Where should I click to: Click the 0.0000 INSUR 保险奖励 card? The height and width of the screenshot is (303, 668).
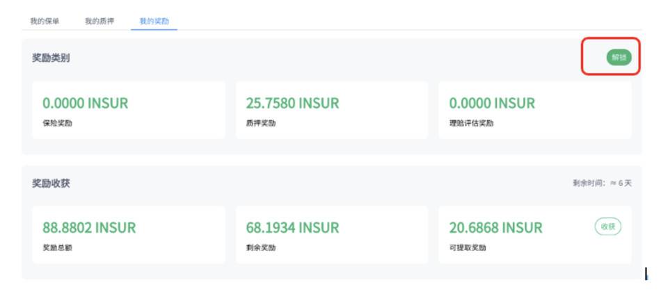point(129,110)
